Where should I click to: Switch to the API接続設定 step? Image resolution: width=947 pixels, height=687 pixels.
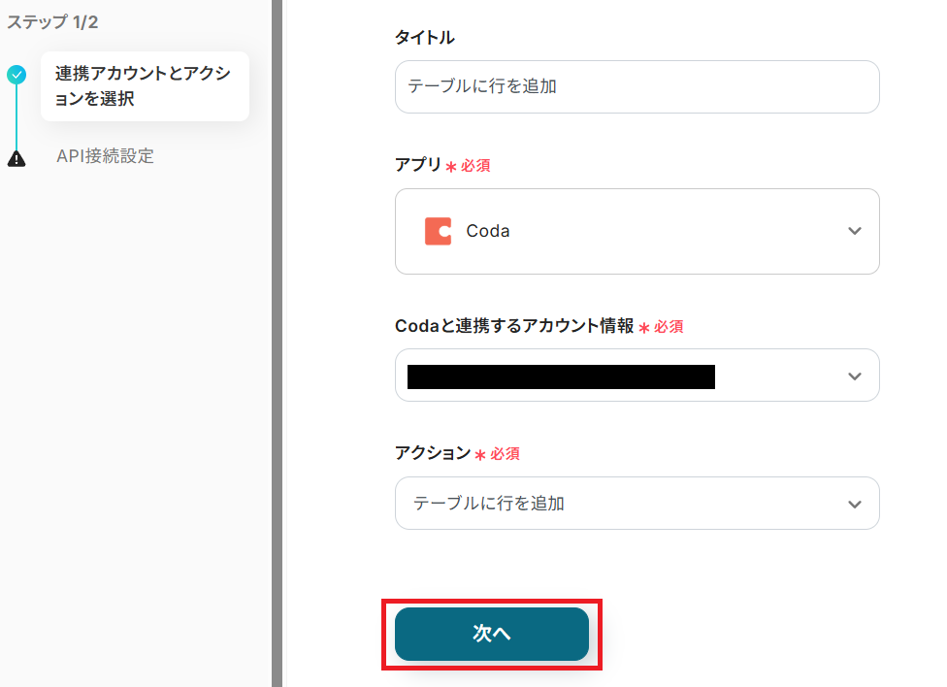coord(105,156)
